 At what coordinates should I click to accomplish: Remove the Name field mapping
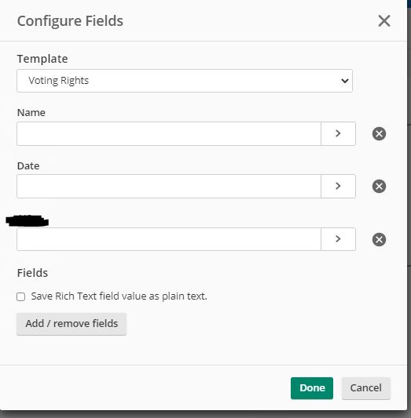tap(379, 134)
